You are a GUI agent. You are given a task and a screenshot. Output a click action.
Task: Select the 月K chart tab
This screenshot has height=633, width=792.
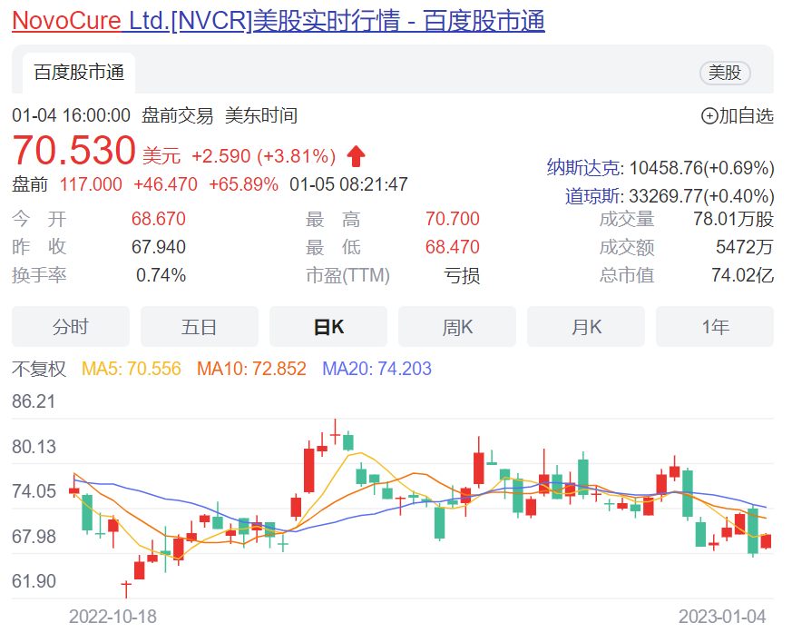[x=586, y=327]
